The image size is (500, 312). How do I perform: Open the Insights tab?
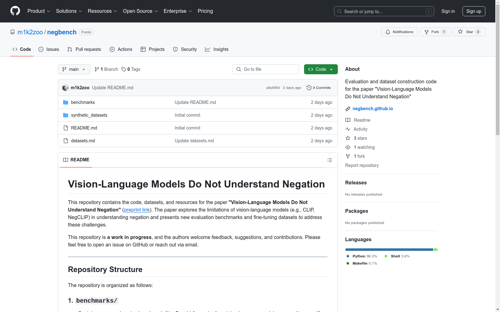coord(217,49)
